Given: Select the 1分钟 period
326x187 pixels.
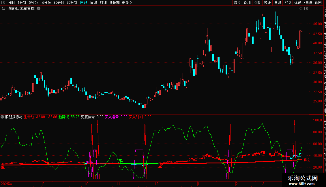Looking at the screenshot, I should click(22, 3).
